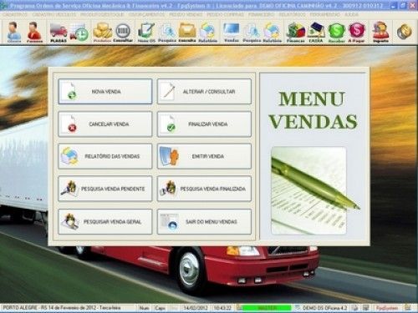Start a new sale with NOVA VENDA
Image resolution: width=418 pixels, height=313 pixels.
pyautogui.click(x=105, y=92)
